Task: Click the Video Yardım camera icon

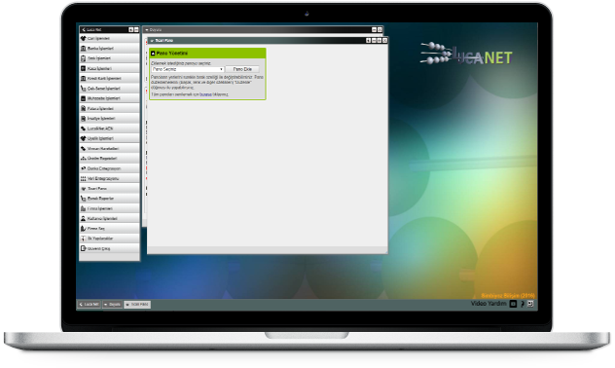Action: [x=513, y=304]
